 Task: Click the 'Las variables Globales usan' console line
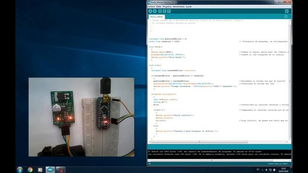pyautogui.click(x=219, y=154)
